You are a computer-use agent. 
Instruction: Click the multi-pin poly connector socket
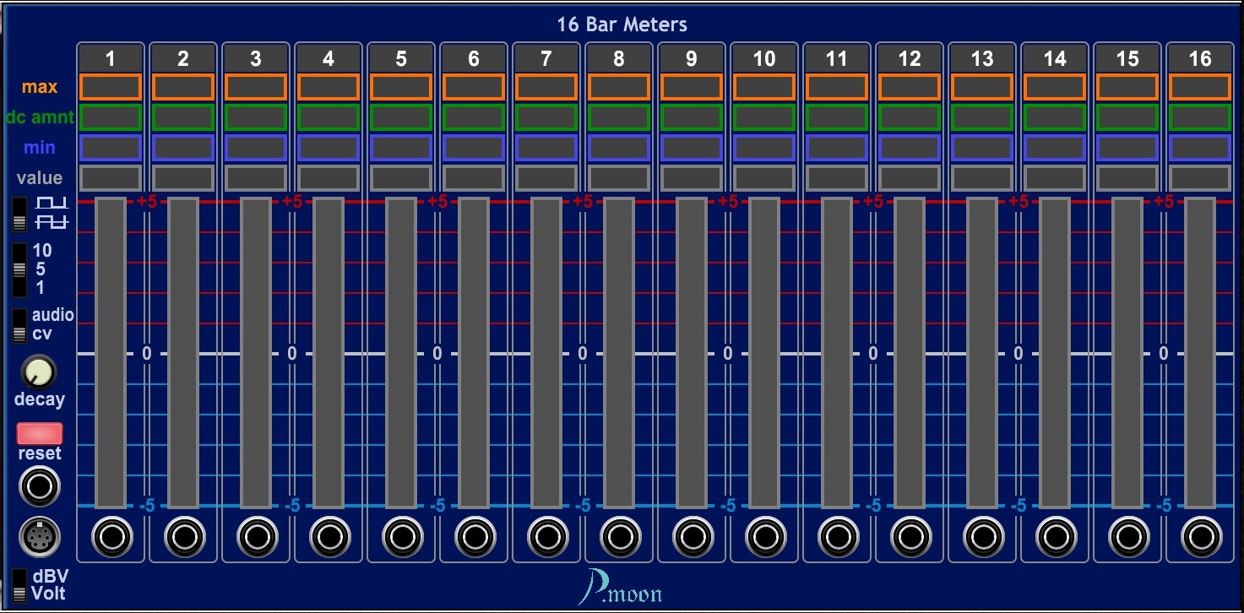[x=40, y=536]
